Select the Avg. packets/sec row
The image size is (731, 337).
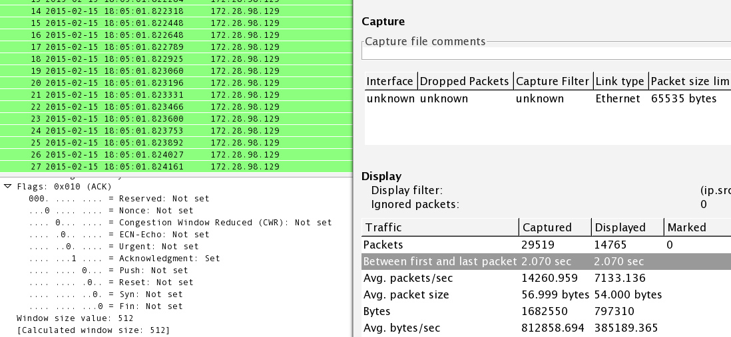(547, 278)
